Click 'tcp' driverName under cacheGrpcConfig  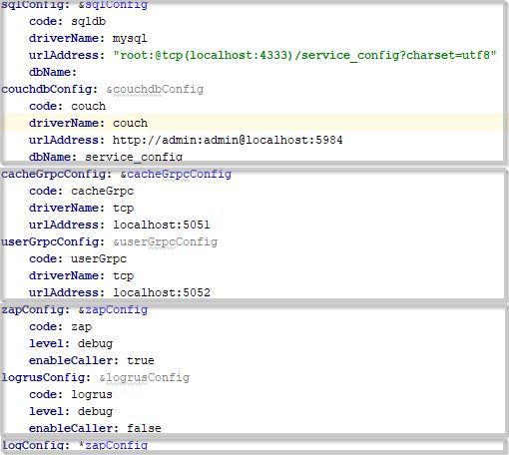[x=123, y=209]
